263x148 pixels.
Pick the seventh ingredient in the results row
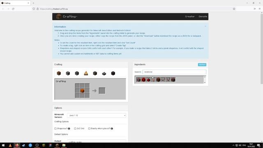click(168, 80)
